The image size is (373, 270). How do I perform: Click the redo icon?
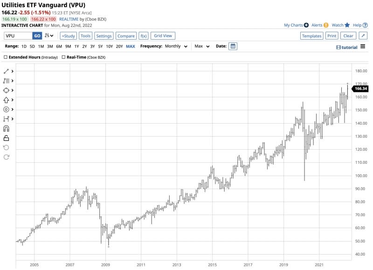[6, 158]
